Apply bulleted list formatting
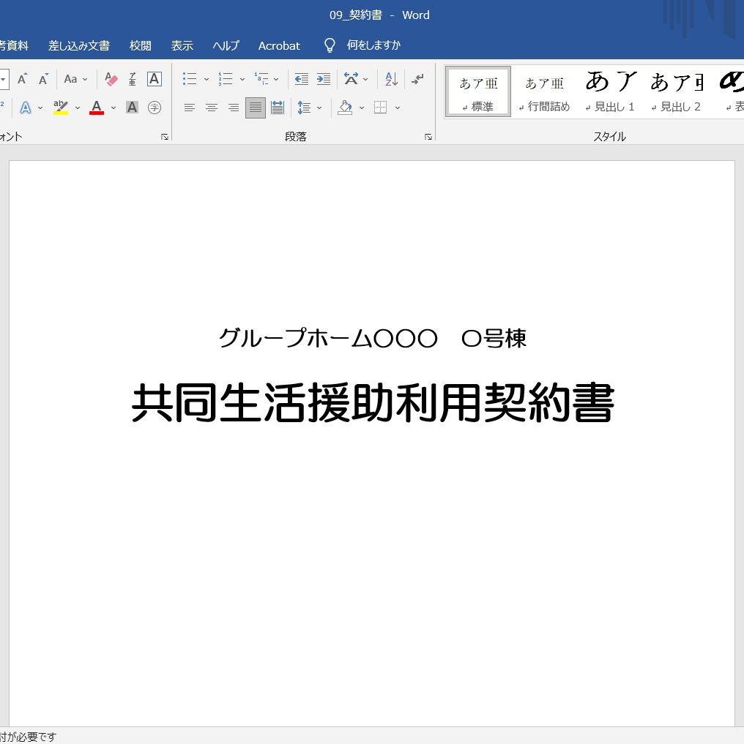This screenshot has width=744, height=744. [x=190, y=79]
